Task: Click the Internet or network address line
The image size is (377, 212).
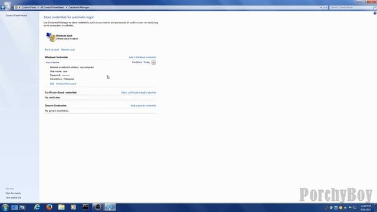Action: (72, 67)
